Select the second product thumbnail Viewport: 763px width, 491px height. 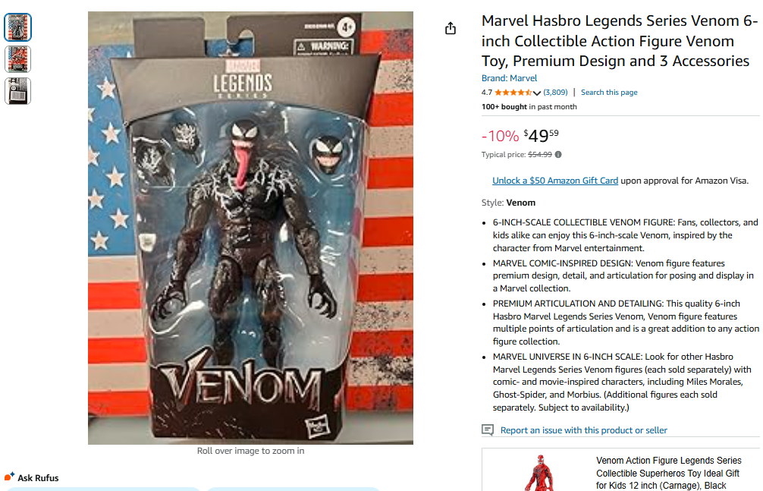coord(18,59)
